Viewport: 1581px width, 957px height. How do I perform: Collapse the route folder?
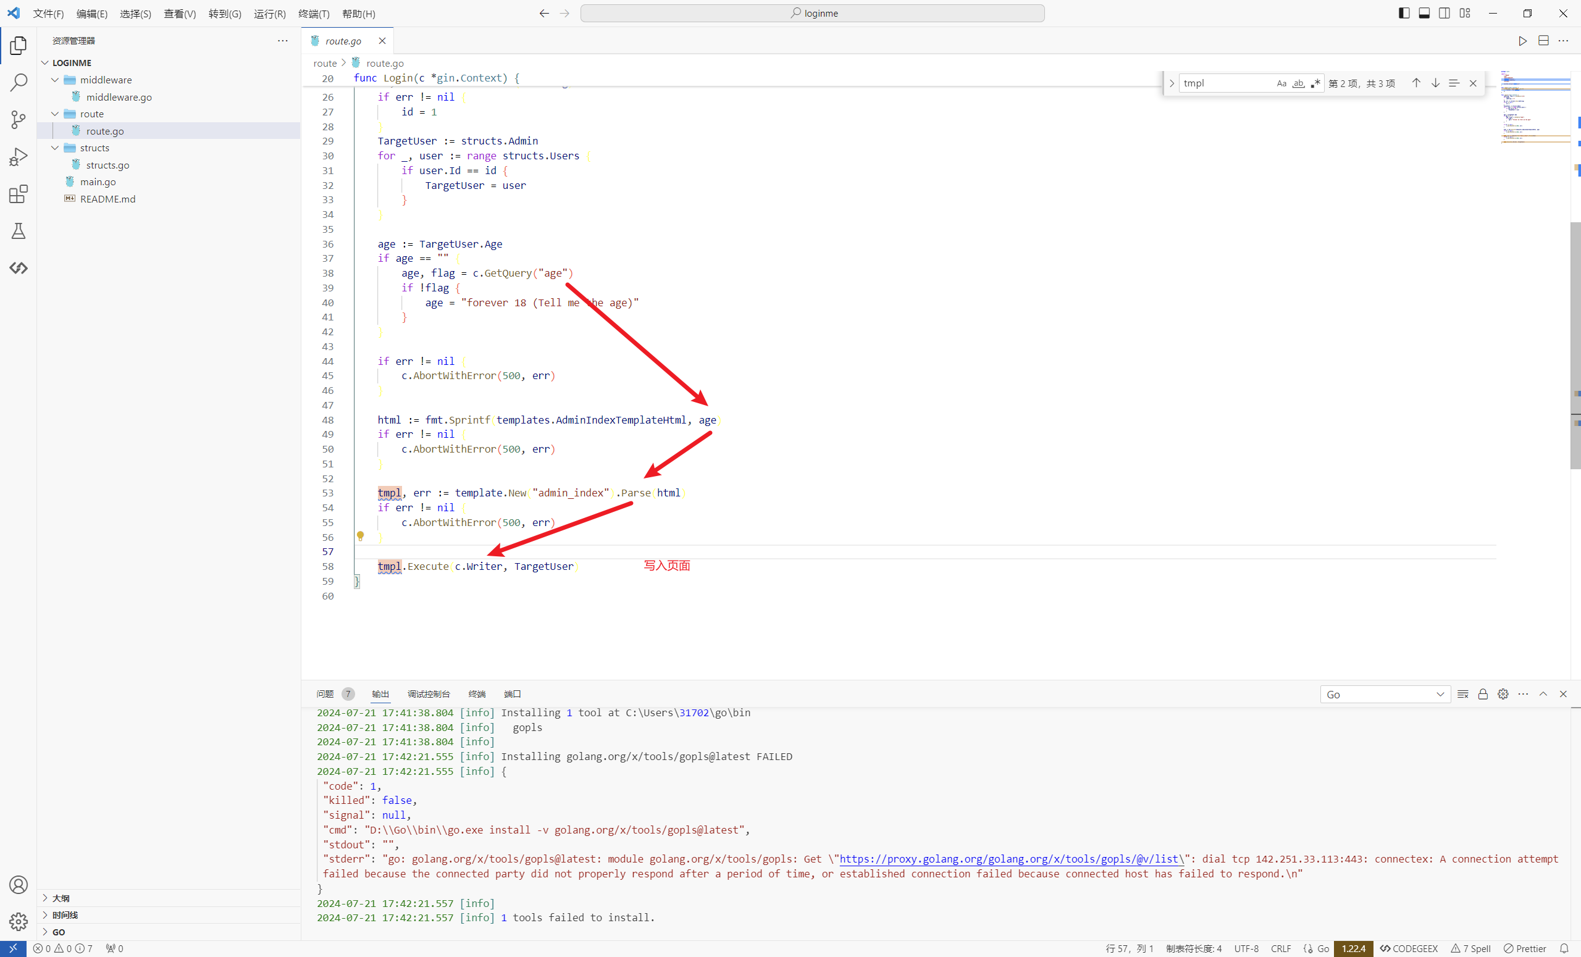click(x=55, y=114)
